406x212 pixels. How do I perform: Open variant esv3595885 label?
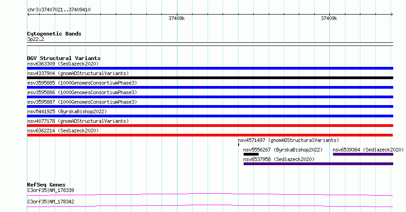82,83
